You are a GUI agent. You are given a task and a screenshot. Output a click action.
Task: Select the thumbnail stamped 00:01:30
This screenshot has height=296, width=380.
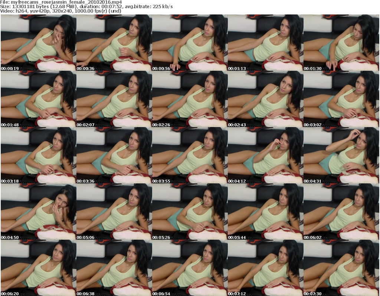tap(341, 43)
